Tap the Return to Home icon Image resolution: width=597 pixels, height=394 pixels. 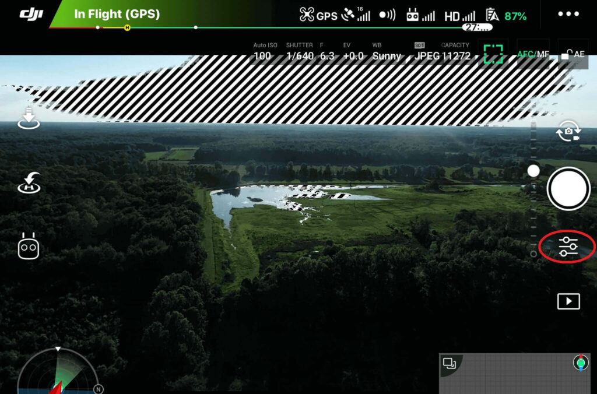click(x=29, y=183)
